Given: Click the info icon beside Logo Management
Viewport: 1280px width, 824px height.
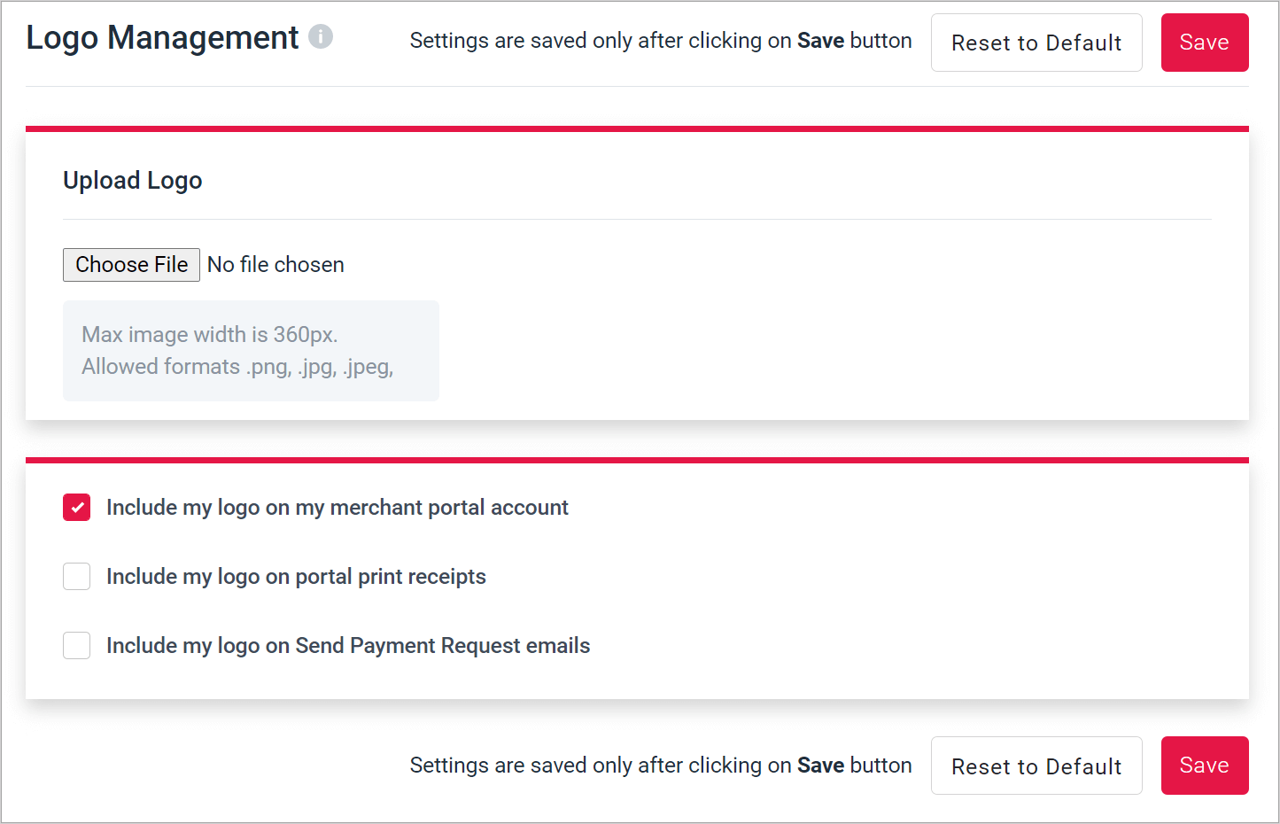Looking at the screenshot, I should tap(321, 36).
